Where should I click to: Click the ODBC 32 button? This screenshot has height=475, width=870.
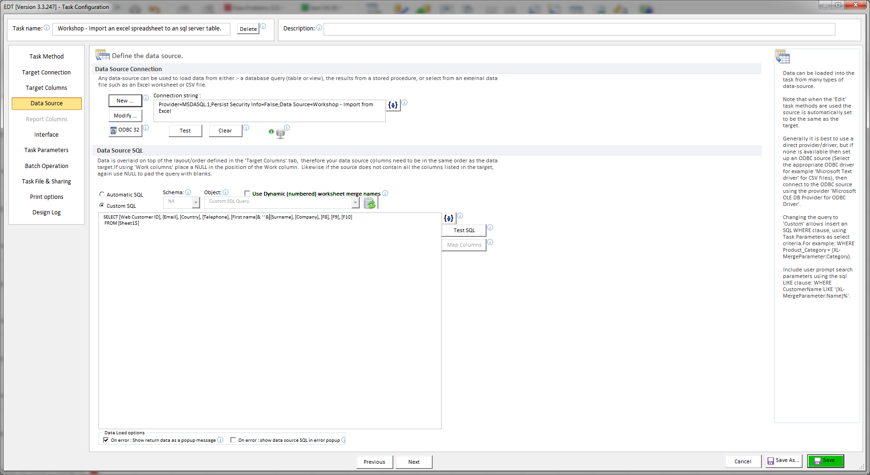(x=125, y=130)
